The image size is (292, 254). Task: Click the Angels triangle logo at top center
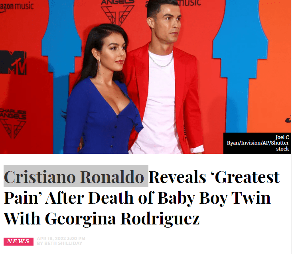click(118, 12)
